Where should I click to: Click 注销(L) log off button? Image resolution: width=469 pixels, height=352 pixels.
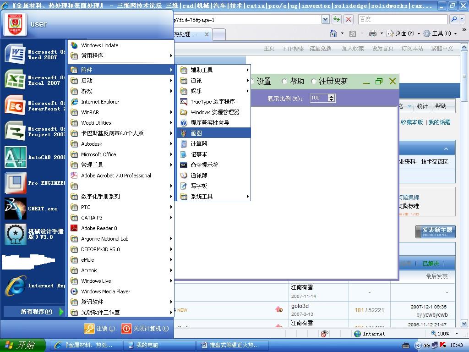click(99, 328)
